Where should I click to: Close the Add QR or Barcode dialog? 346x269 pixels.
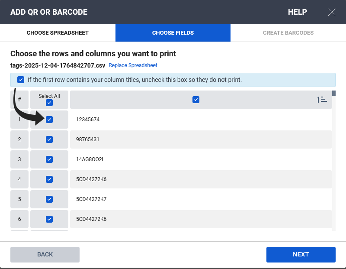pyautogui.click(x=332, y=12)
